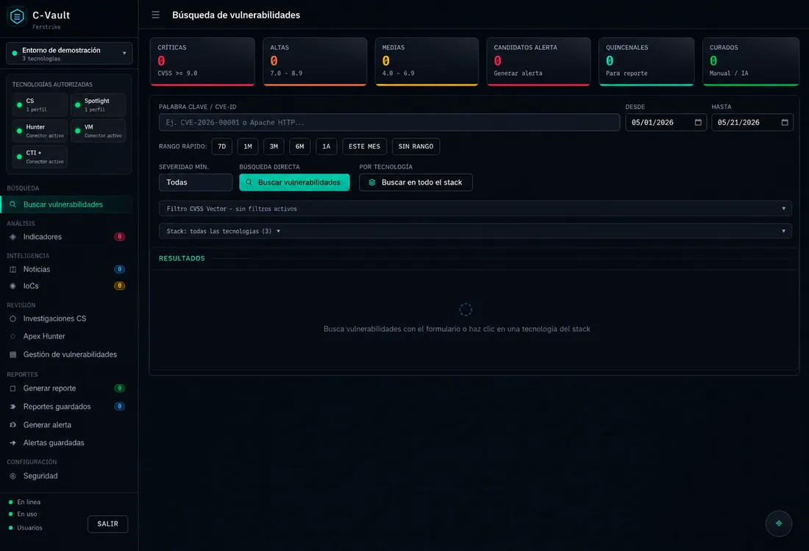The image size is (809, 551).
Task: Click the floating crosshair button at bottom right
Action: [x=779, y=523]
